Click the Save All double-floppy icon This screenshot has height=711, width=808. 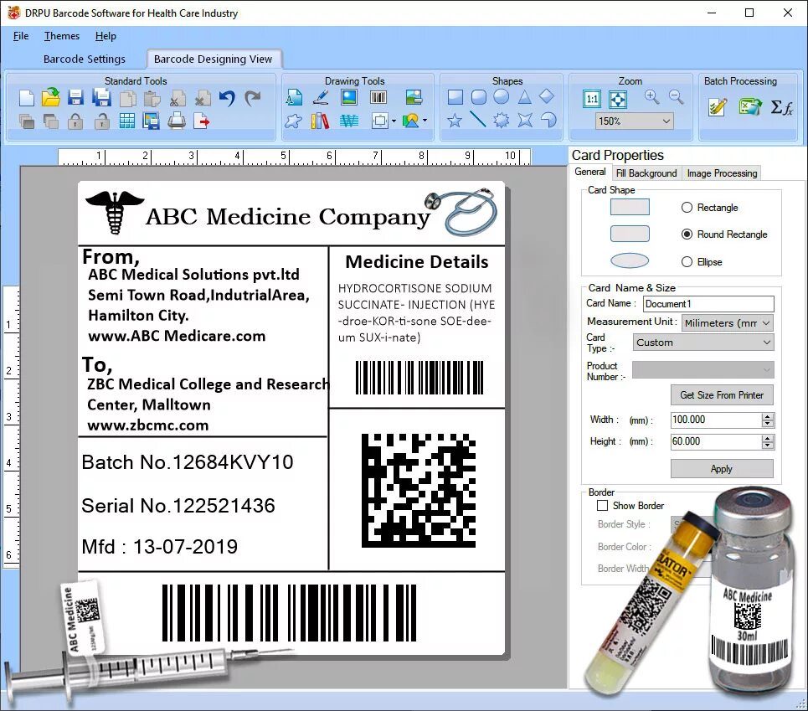pyautogui.click(x=101, y=97)
